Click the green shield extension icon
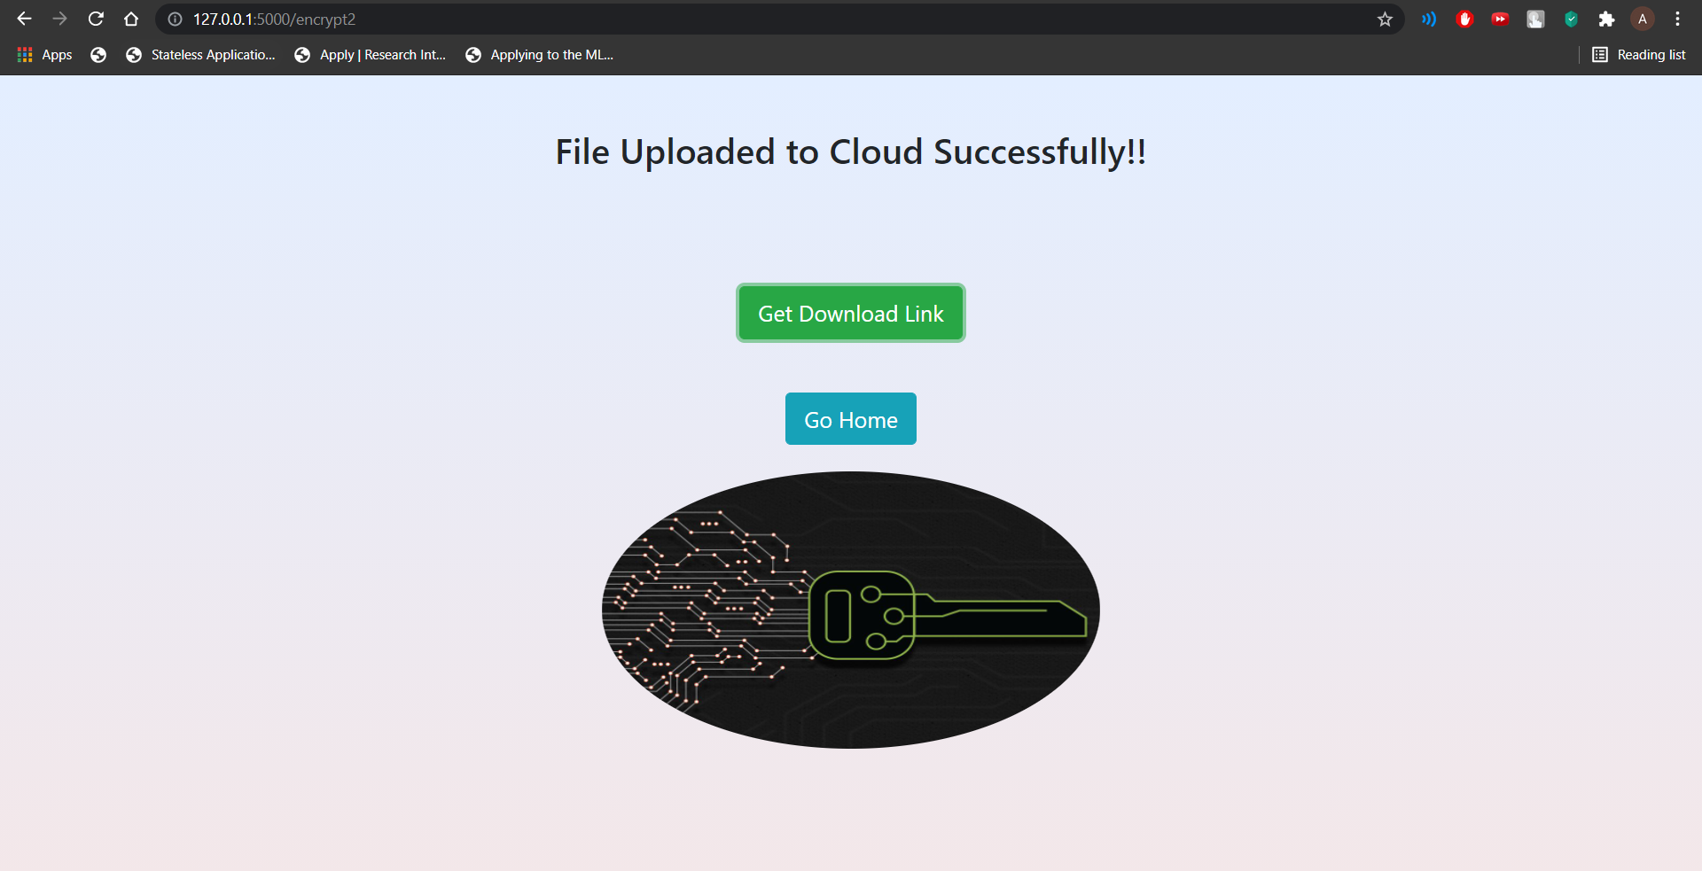This screenshot has height=871, width=1702. pos(1571,19)
